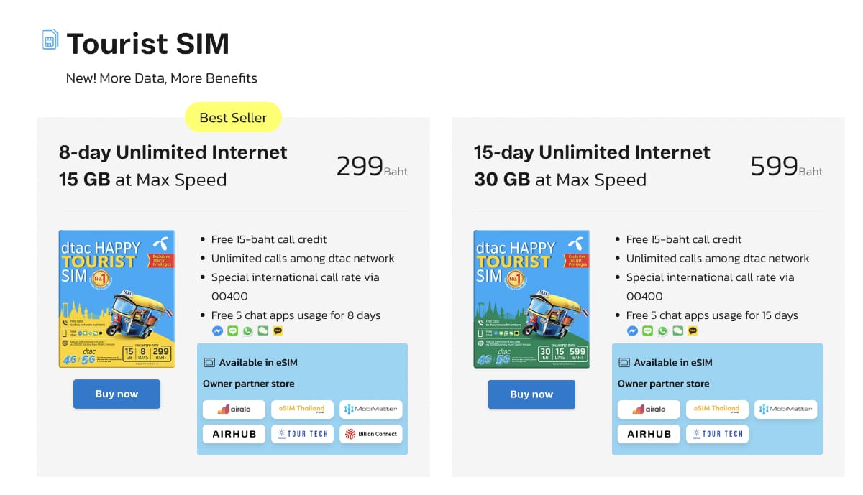Screen dimensions: 863x495
Task: Open AIRHUB store in the 8-day plan
Action: point(234,434)
